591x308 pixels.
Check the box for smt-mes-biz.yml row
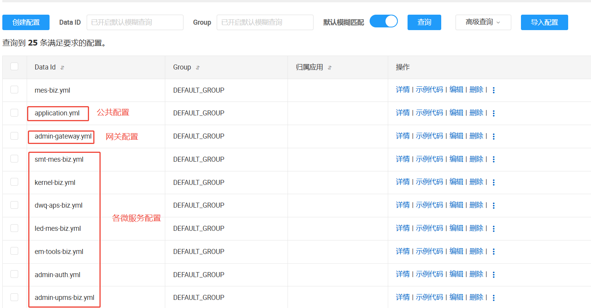[14, 159]
